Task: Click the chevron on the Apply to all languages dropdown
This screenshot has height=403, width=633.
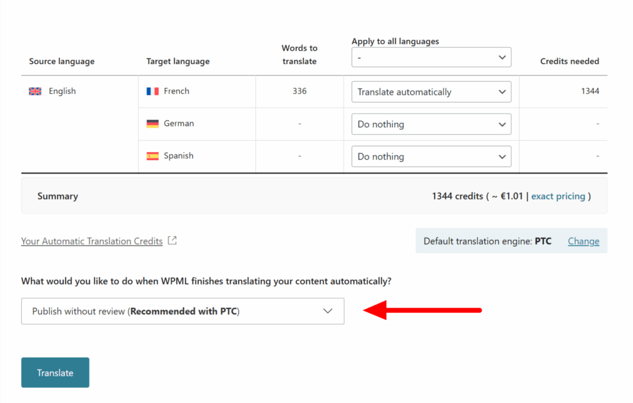Action: 501,57
